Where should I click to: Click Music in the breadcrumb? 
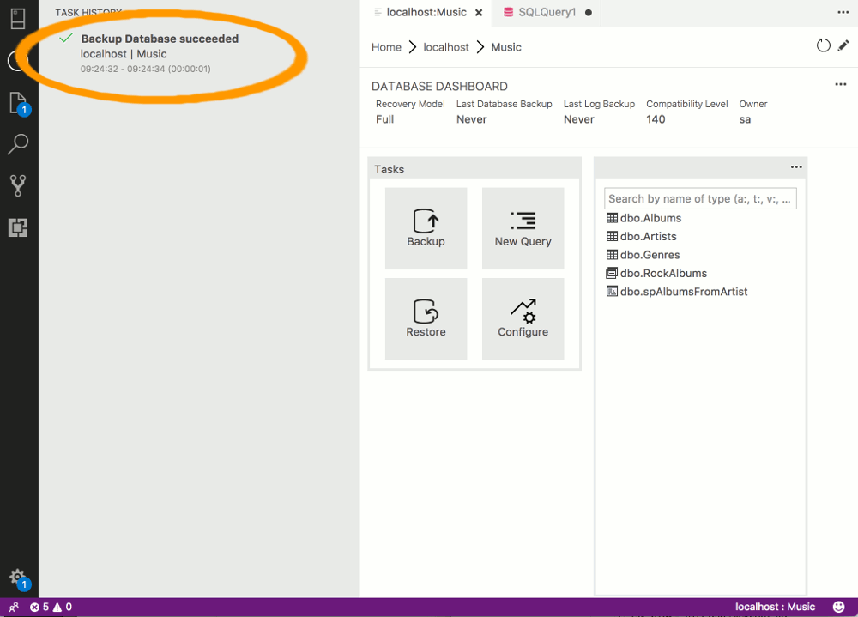click(506, 47)
